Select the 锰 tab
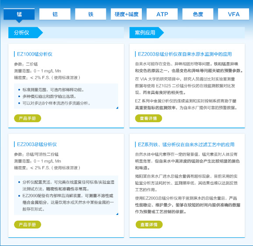The width and height of the screenshot is (253, 246). [x=19, y=14]
